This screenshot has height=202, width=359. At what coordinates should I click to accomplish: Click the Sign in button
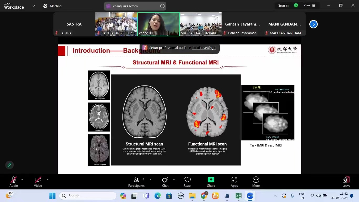(x=283, y=6)
